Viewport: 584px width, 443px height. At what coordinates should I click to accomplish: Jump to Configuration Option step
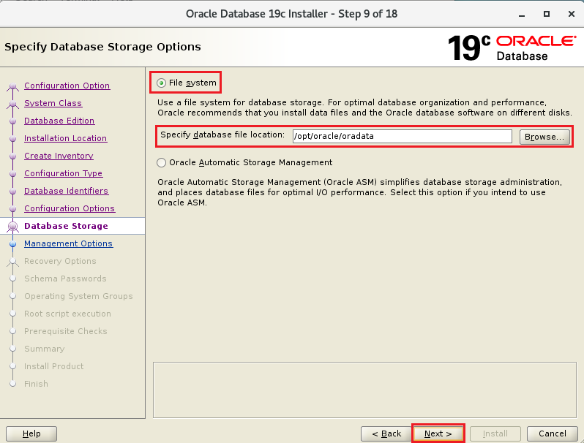pos(67,86)
